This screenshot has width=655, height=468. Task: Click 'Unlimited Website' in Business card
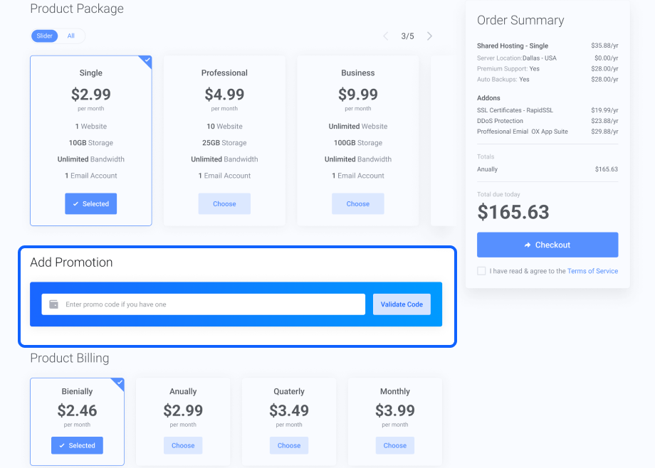coord(358,127)
